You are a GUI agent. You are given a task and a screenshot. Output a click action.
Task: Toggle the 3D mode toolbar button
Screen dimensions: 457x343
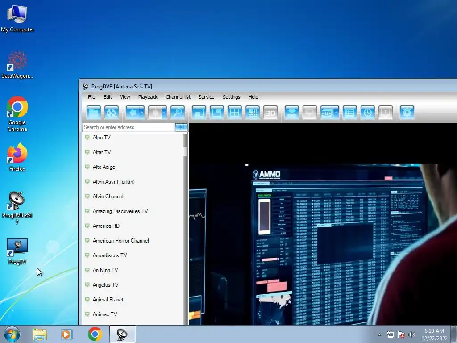270,113
